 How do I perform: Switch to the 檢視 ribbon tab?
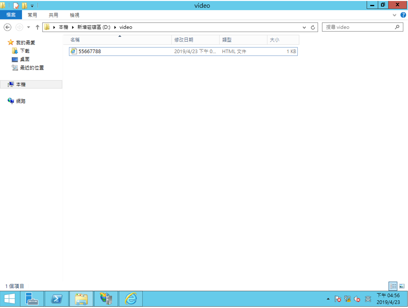click(75, 15)
